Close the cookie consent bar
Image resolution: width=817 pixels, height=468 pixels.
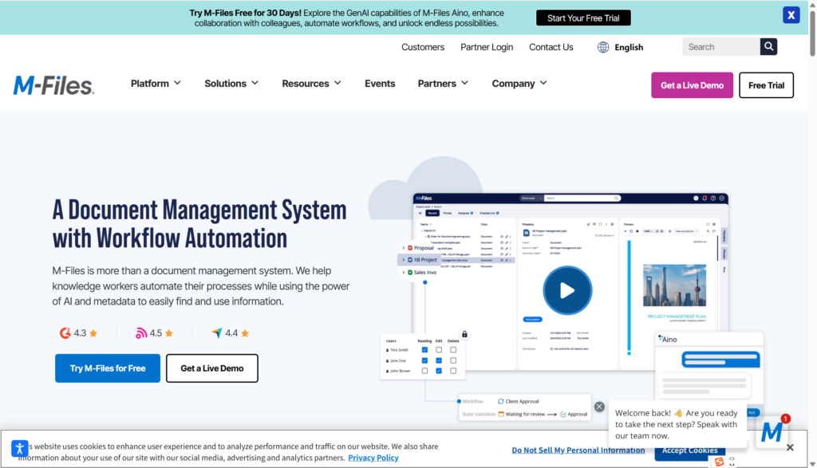click(x=789, y=447)
